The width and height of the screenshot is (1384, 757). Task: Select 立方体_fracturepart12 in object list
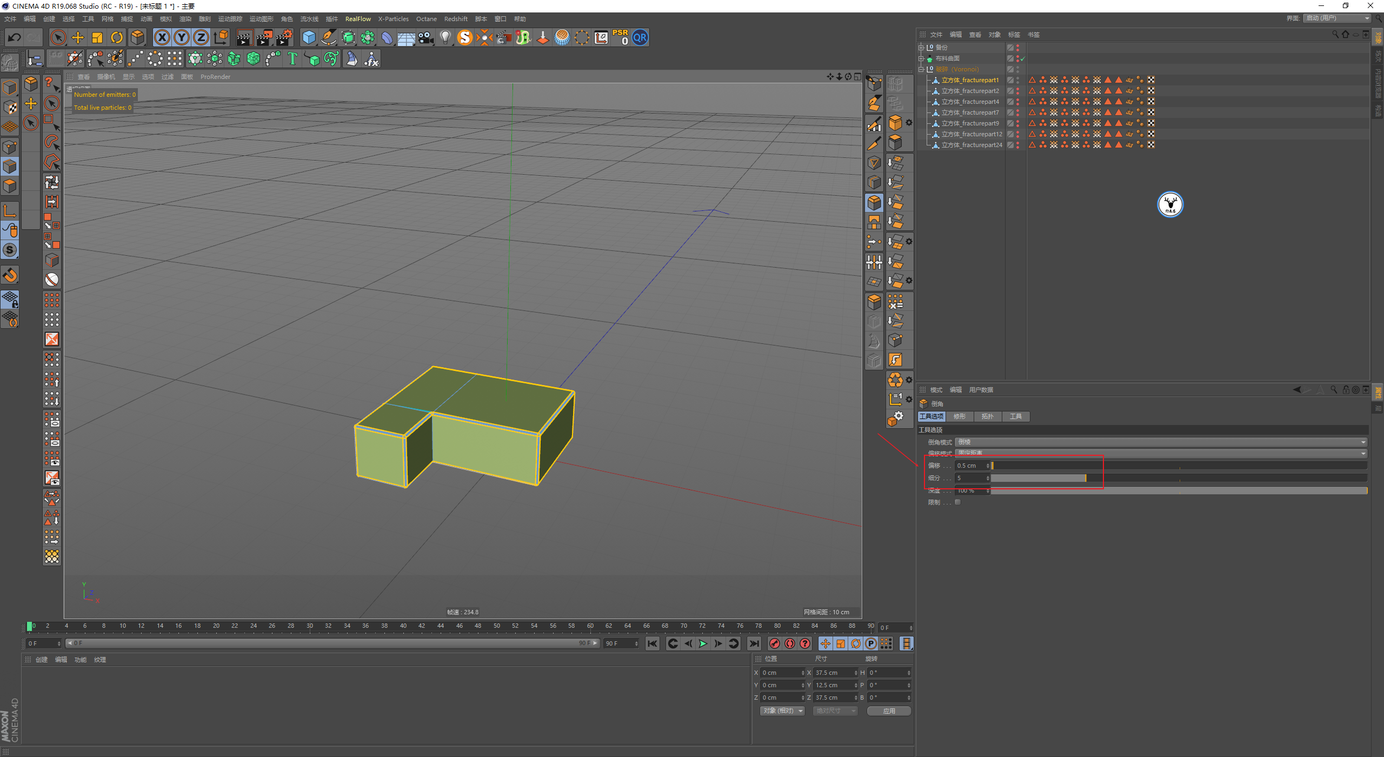coord(972,134)
